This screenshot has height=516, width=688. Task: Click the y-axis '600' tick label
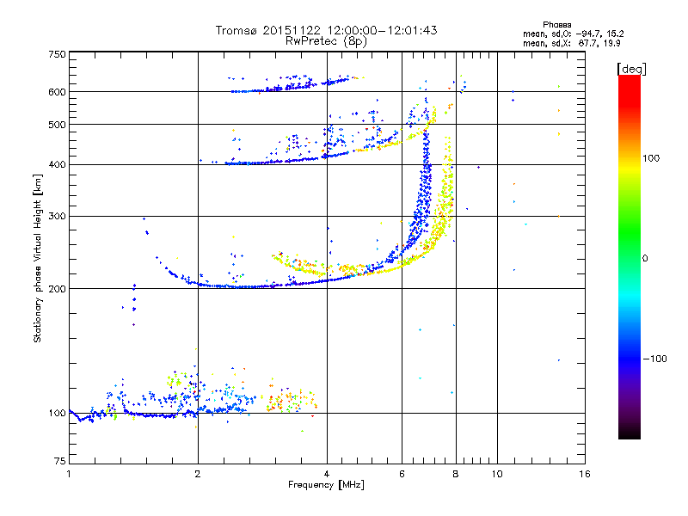[57, 92]
